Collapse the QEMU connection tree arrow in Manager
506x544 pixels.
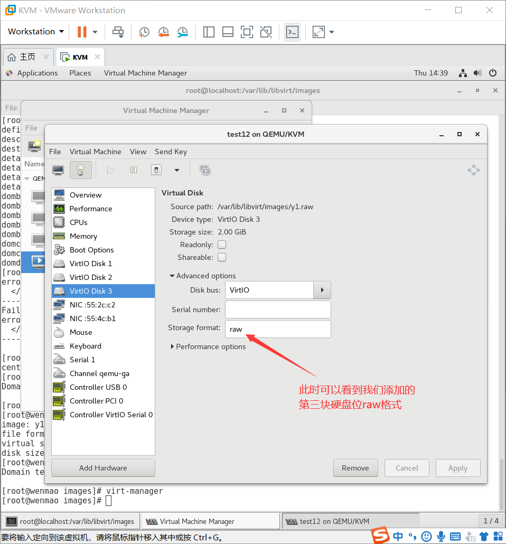27,179
